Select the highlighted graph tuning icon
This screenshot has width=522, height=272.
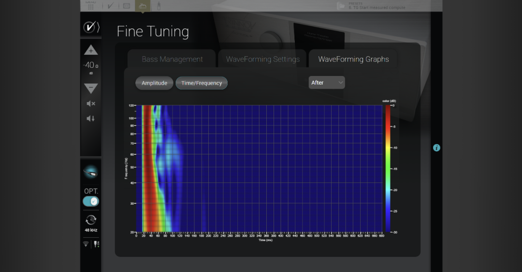click(143, 6)
